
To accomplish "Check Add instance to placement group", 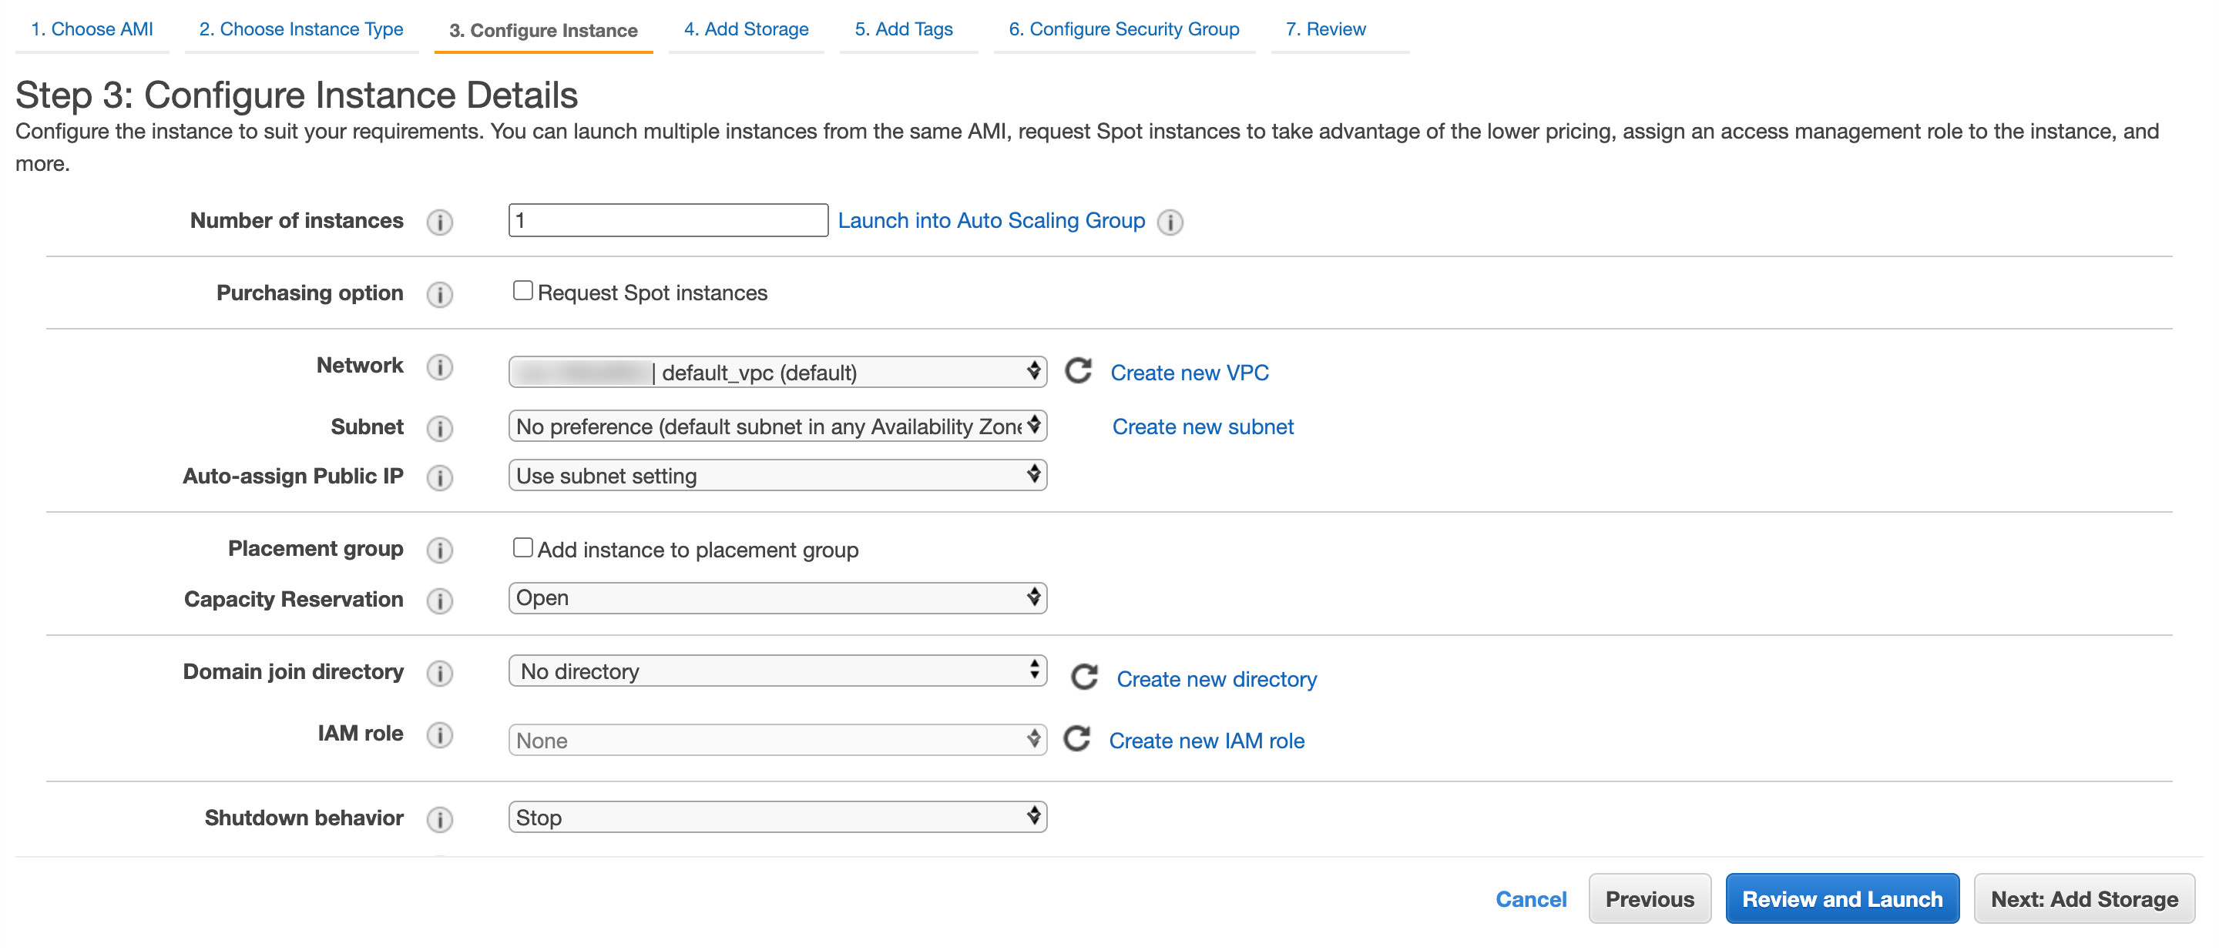I will 522,548.
